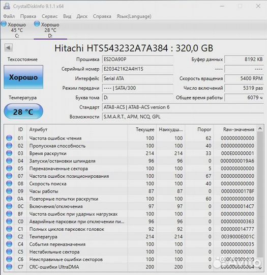267x275 pixels.
Task: Click the total hours field 6079 ч
Action: pyautogui.click(x=244, y=97)
